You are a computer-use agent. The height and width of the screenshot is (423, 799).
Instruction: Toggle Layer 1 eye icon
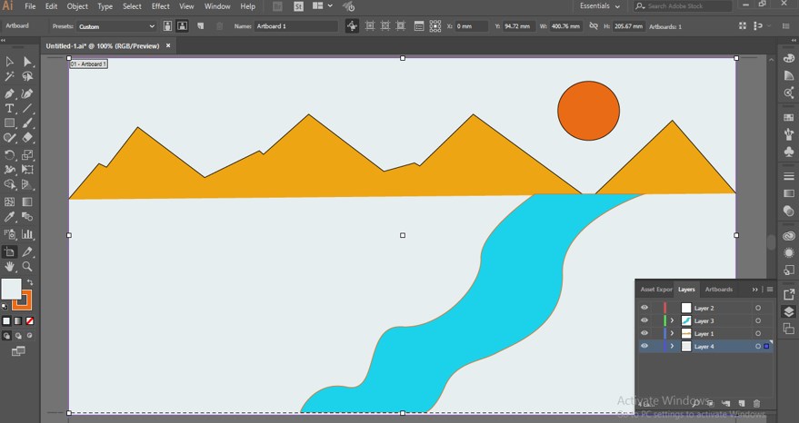[644, 333]
